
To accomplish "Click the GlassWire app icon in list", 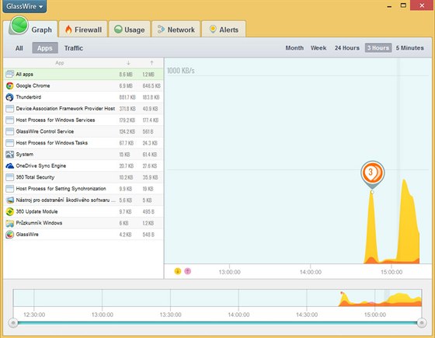I will point(9,235).
